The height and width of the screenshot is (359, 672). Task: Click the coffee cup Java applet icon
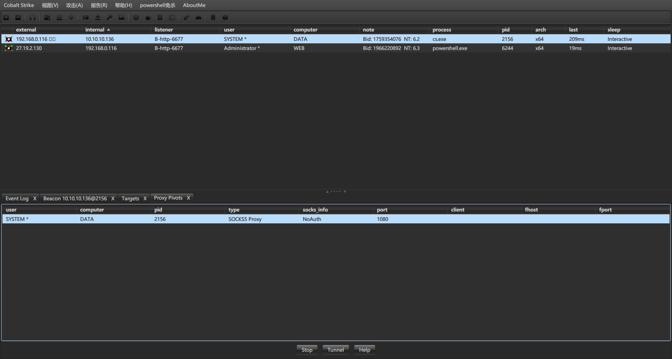[148, 17]
